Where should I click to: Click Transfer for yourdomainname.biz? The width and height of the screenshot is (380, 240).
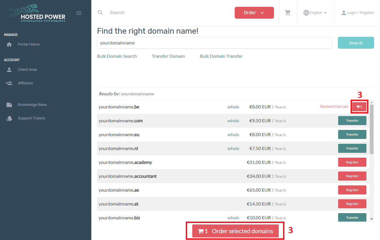click(x=352, y=217)
